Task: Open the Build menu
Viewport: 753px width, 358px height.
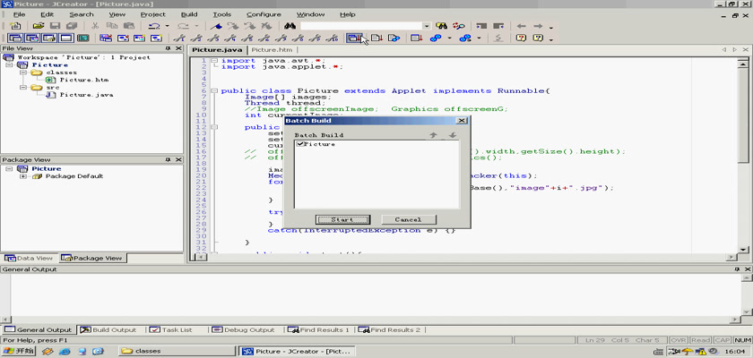Action: tap(189, 14)
